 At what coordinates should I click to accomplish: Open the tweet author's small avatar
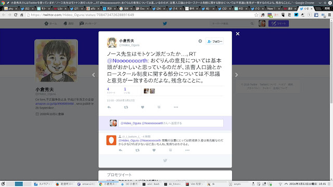pos(112,43)
